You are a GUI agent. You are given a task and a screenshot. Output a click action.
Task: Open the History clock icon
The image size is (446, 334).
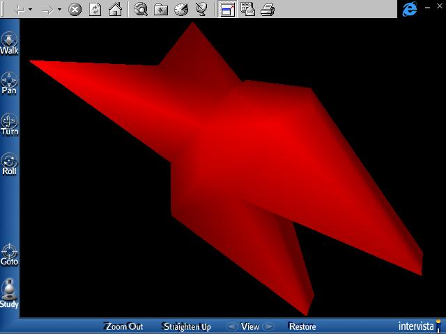point(181,10)
